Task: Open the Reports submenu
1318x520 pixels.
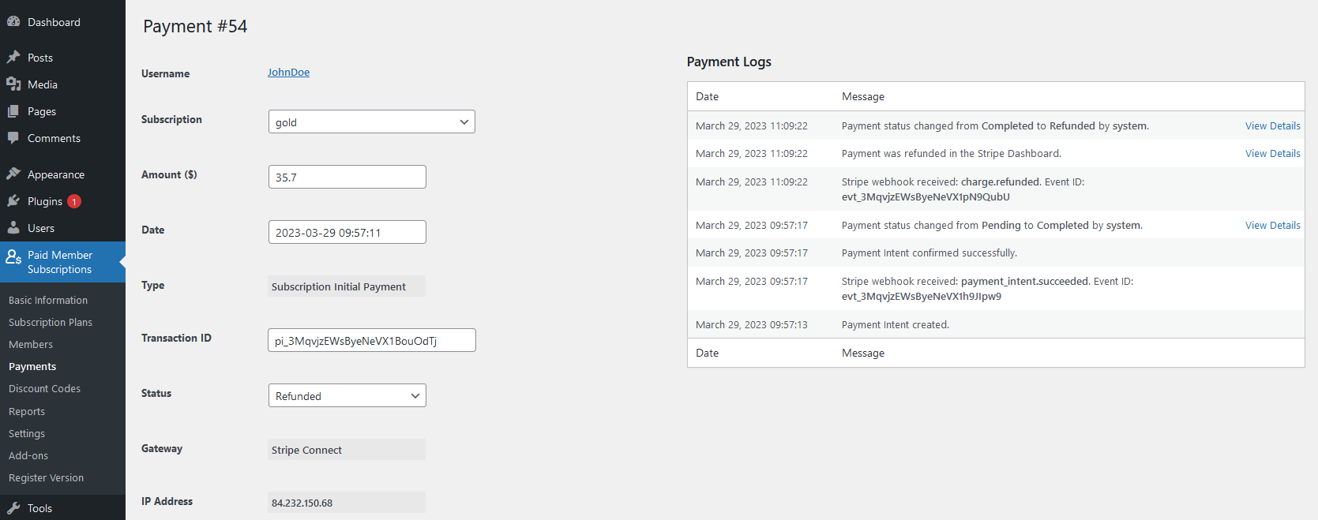Action: (27, 411)
